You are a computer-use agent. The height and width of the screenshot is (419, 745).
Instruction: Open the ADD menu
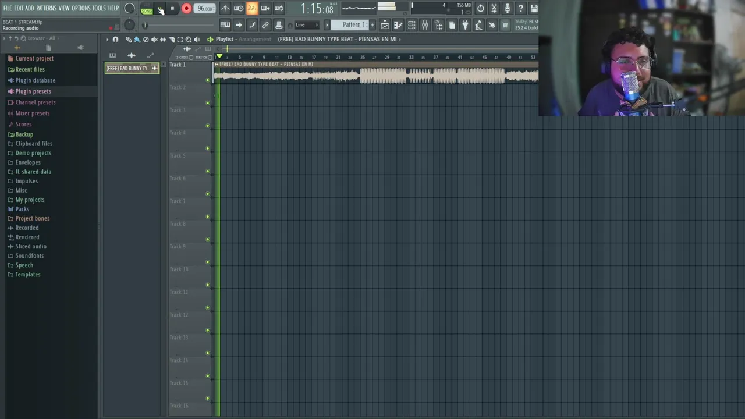[x=30, y=8]
